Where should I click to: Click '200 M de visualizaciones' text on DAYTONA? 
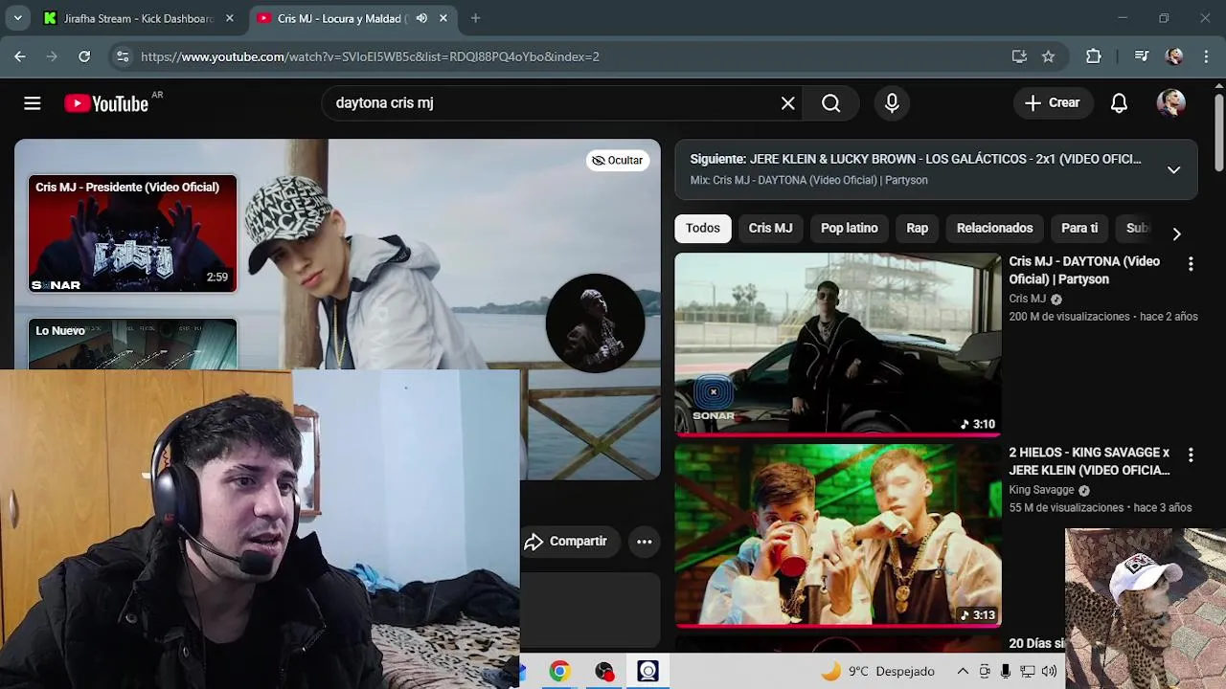(x=1070, y=317)
